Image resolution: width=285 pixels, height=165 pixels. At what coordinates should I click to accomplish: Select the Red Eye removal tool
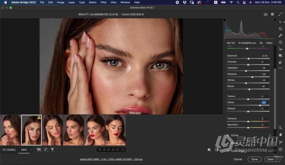tap(281, 49)
